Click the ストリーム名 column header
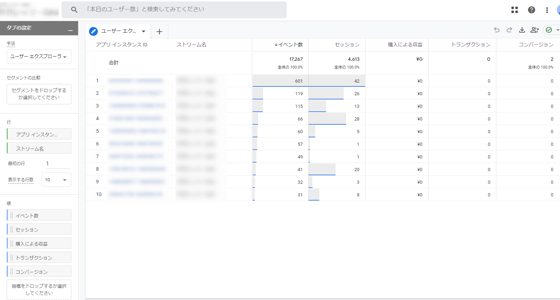Viewport: 560px width, 300px height. point(191,45)
